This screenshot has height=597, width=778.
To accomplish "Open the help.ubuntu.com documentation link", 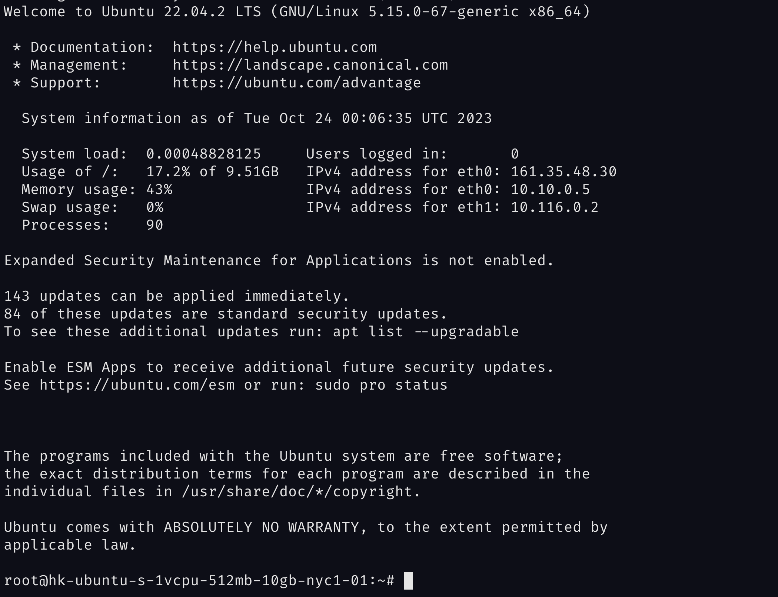I will (275, 47).
